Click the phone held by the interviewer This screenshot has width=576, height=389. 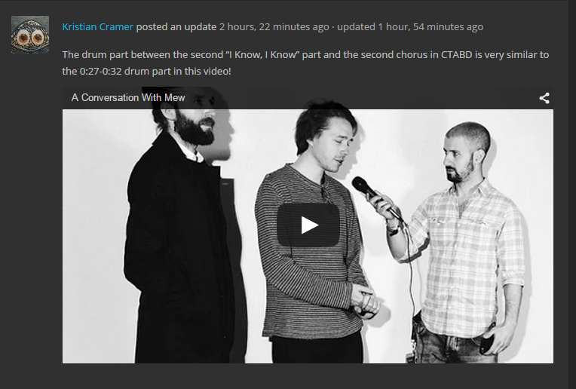click(488, 342)
